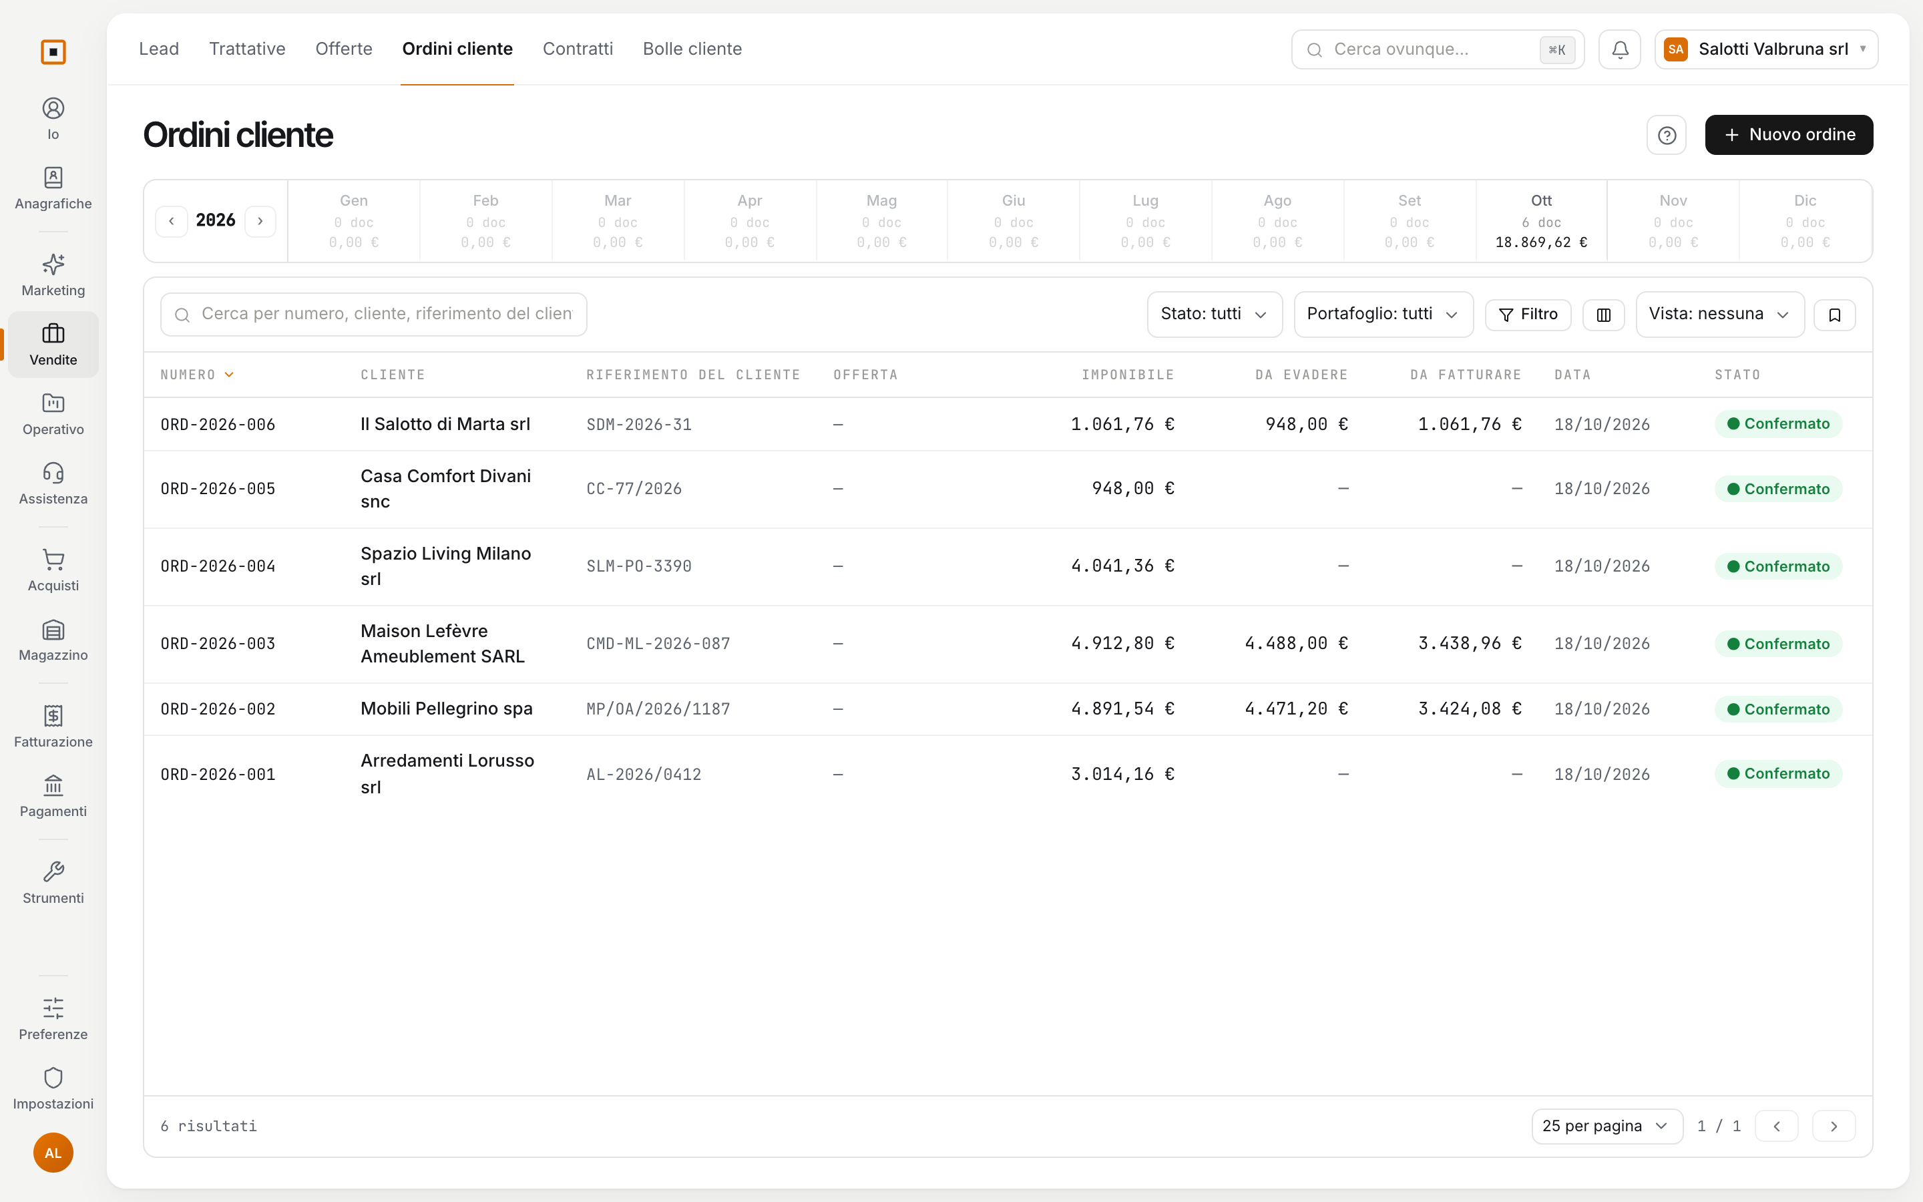
Task: Click the help question-mark icon
Action: coord(1667,135)
